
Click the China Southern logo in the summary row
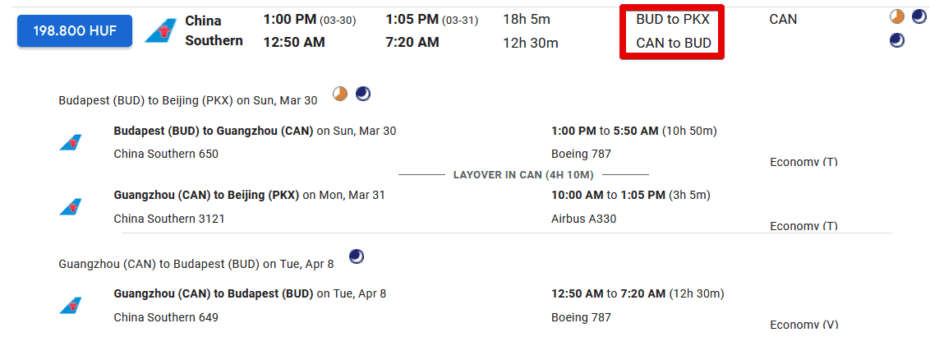160,30
